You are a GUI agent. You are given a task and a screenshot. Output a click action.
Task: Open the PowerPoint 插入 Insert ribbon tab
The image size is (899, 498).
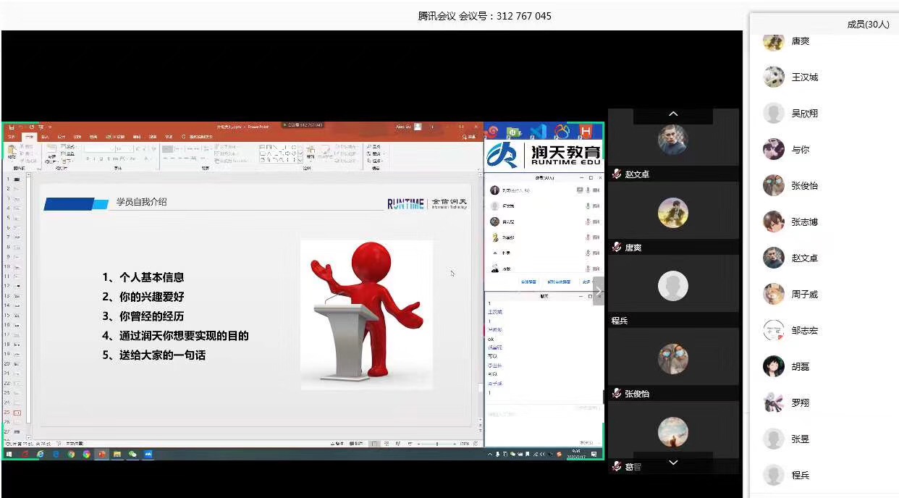point(45,136)
